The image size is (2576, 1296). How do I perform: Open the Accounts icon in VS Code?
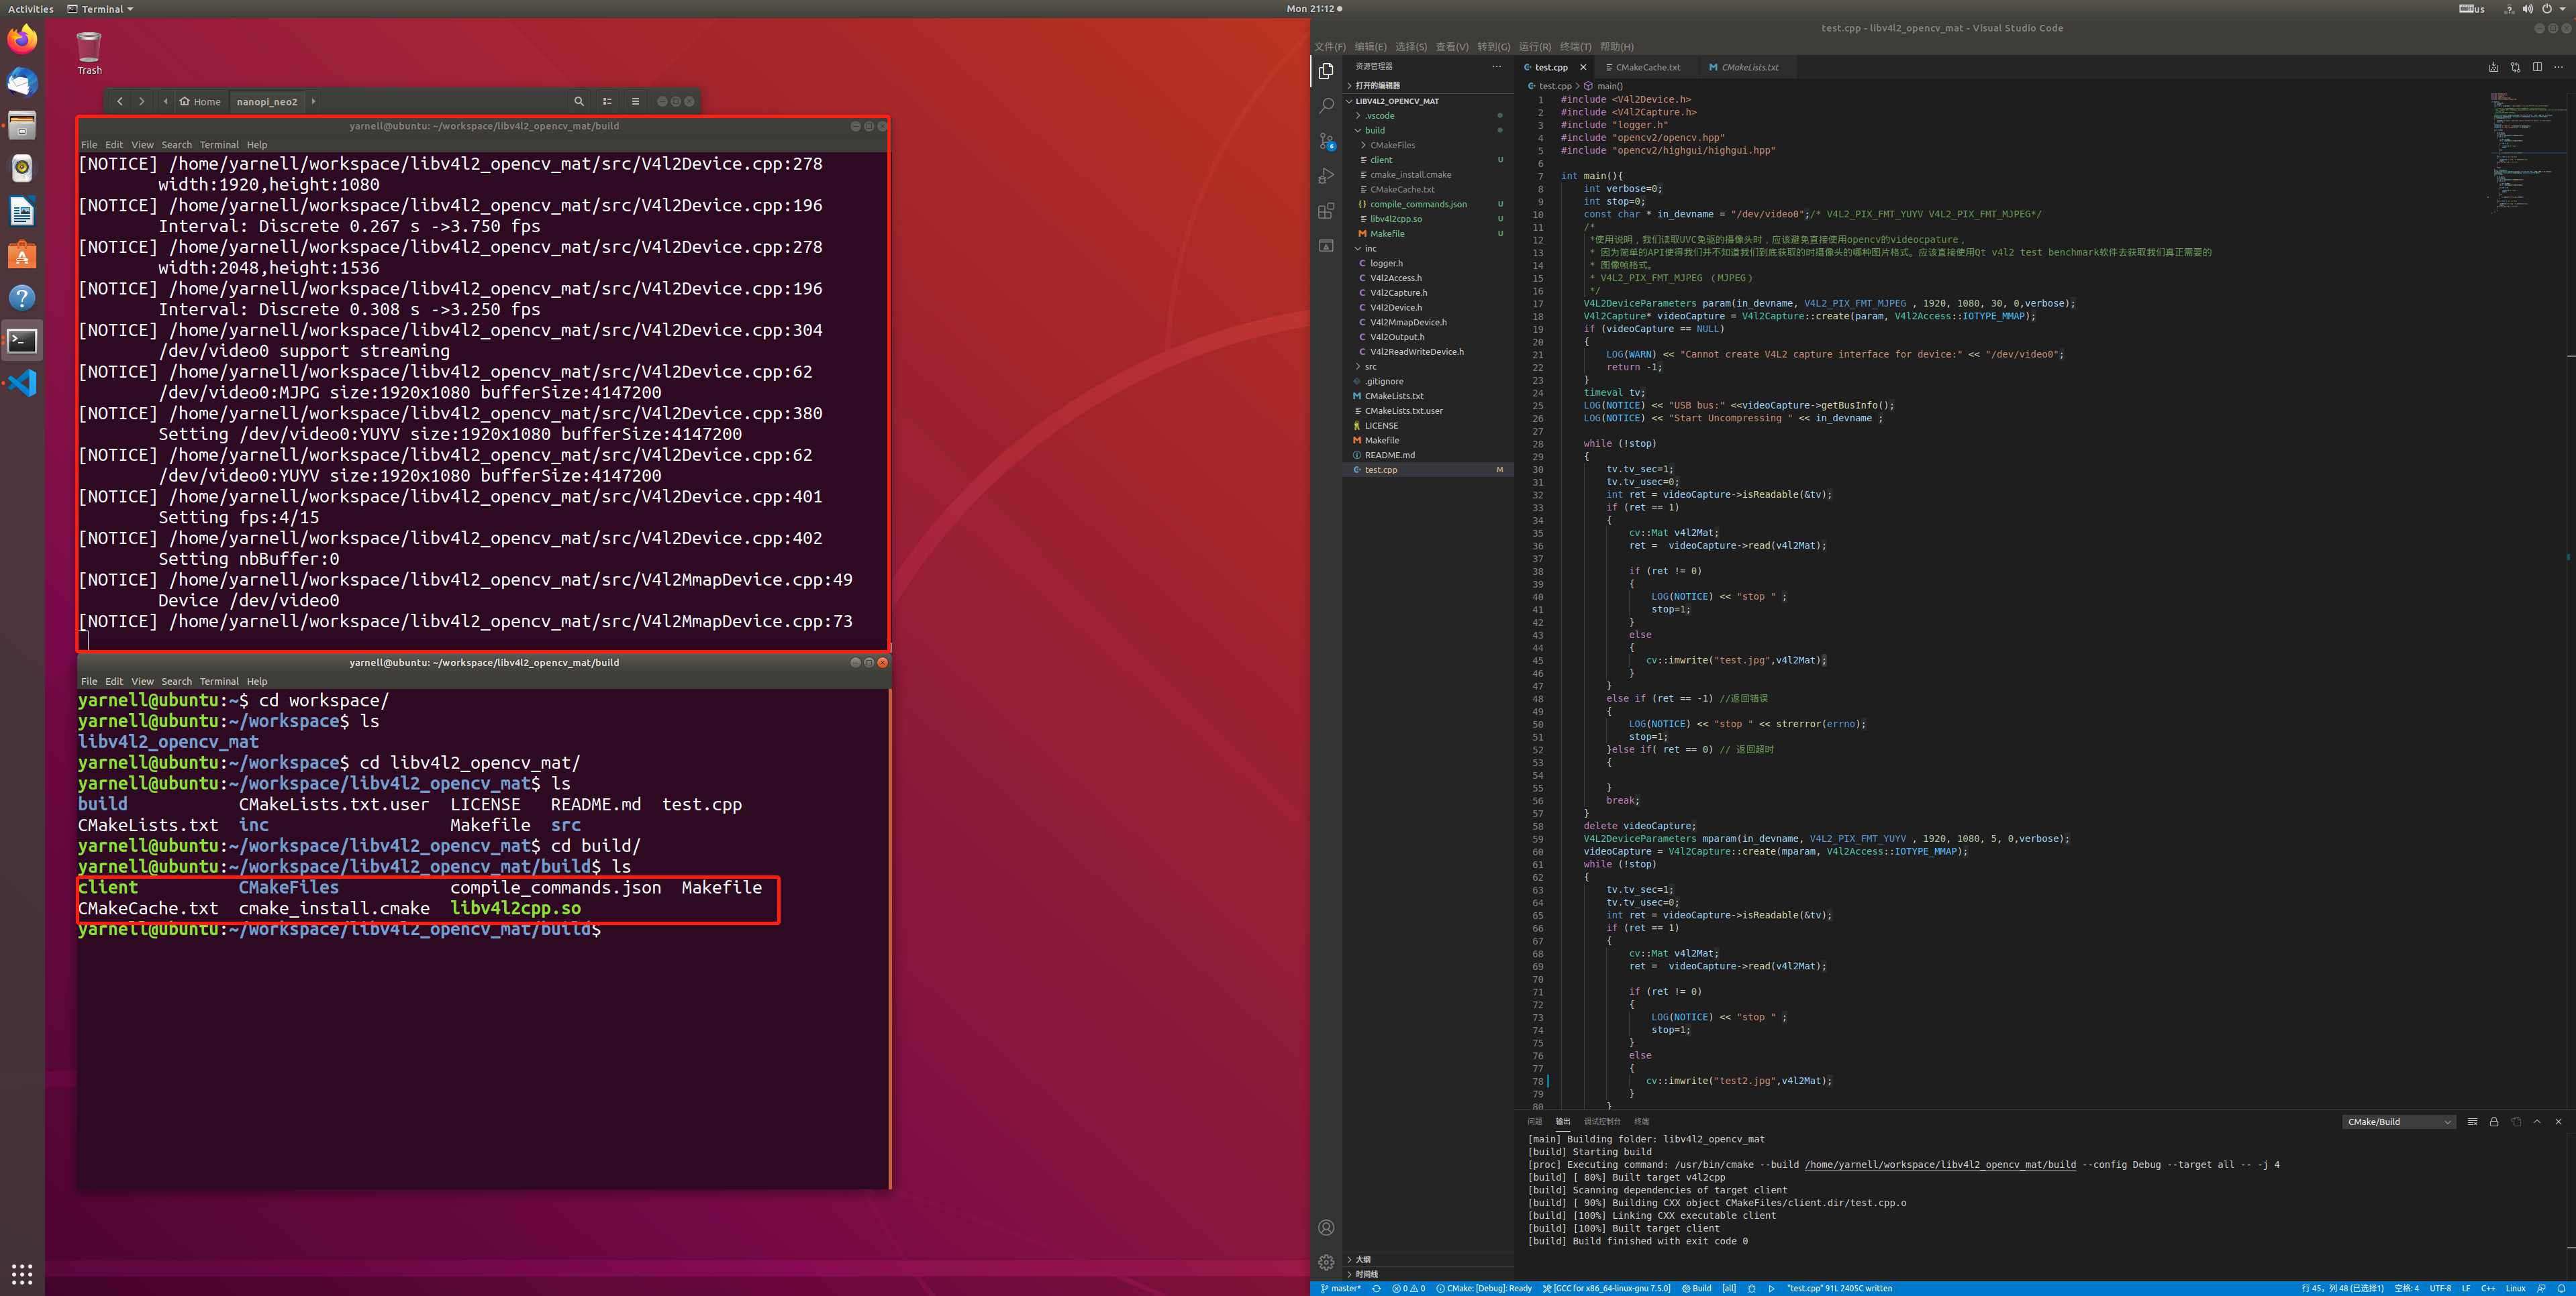pyautogui.click(x=1326, y=1227)
